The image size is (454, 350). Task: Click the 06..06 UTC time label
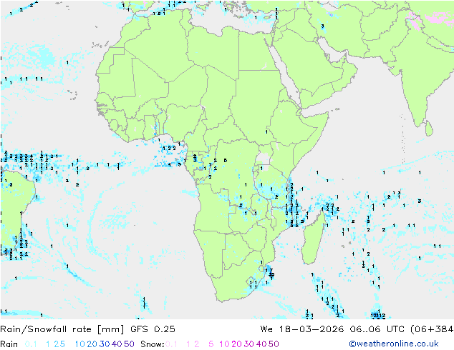pyautogui.click(x=377, y=329)
